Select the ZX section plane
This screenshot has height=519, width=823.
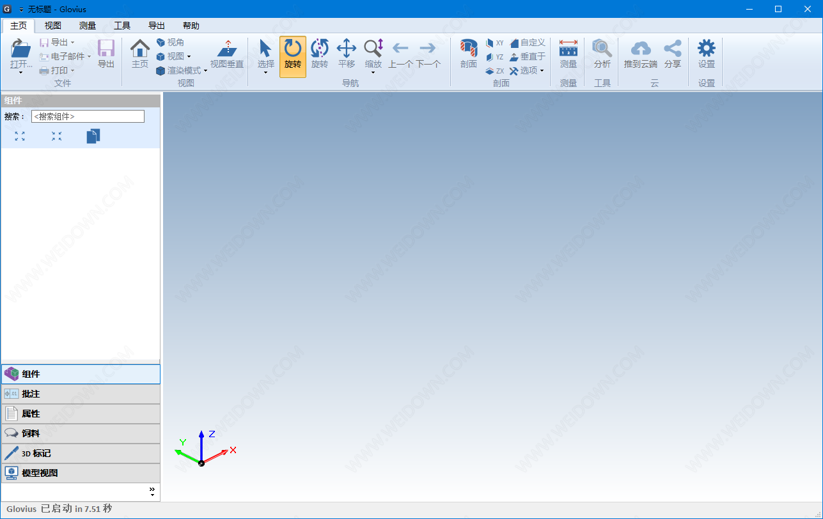point(494,71)
